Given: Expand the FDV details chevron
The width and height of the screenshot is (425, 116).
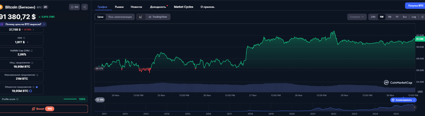Looking at the screenshot, I should 28,42.
